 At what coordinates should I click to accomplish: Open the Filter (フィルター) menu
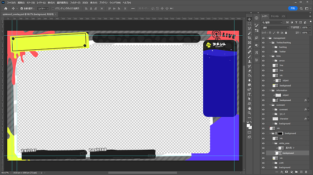(75, 3)
